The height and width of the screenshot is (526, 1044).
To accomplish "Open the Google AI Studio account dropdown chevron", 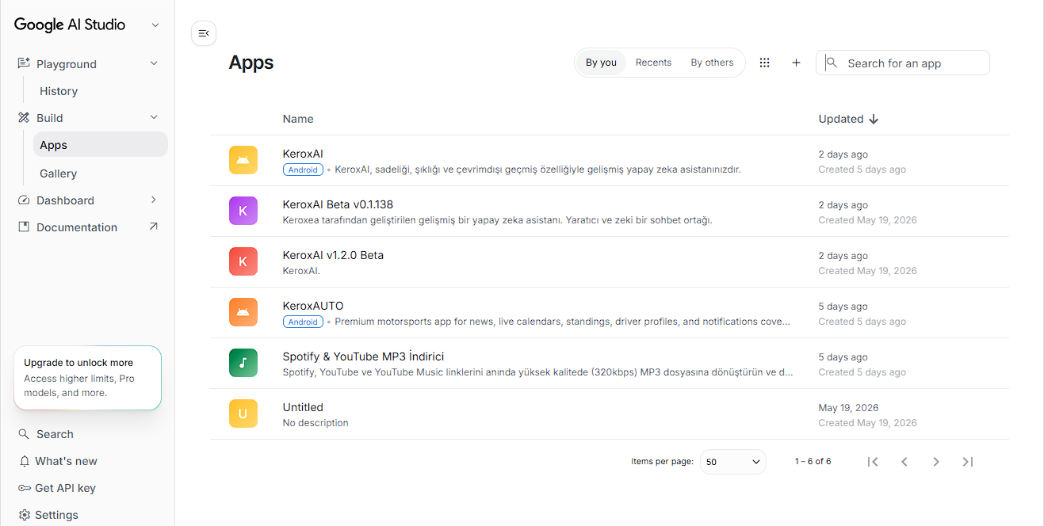I will [155, 25].
